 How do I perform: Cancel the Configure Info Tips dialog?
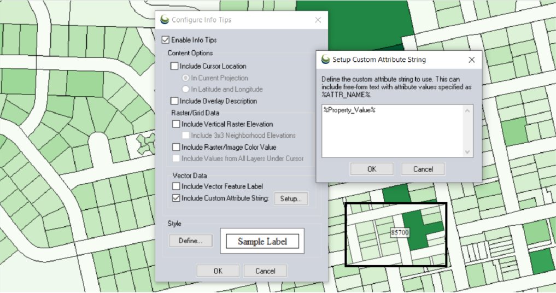click(x=265, y=271)
